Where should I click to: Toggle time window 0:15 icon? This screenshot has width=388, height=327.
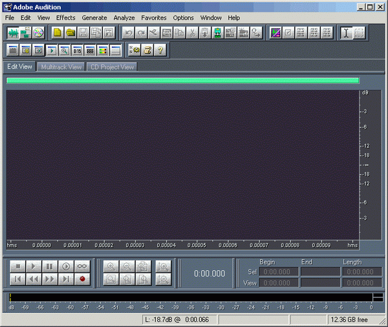pos(77,50)
